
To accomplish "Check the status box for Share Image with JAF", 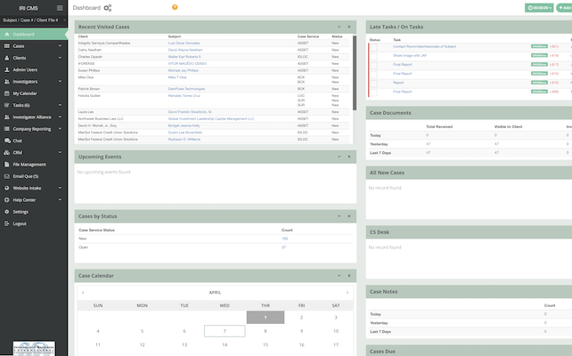I will point(374,55).
